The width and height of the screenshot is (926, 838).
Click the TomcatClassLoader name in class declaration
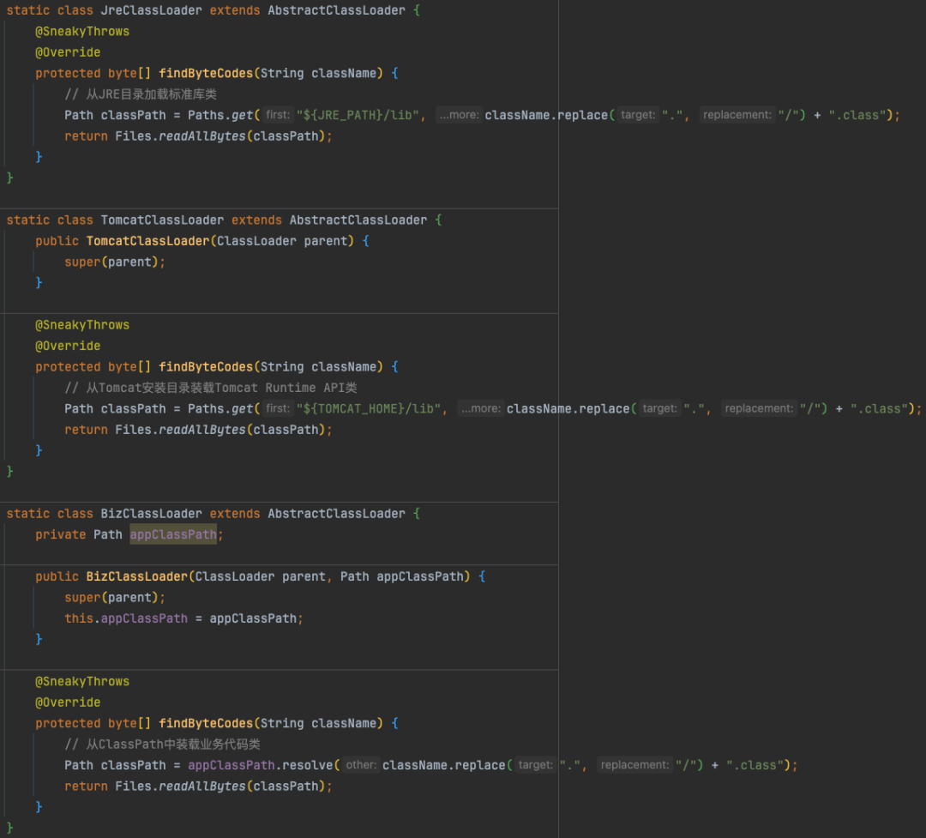pos(162,220)
